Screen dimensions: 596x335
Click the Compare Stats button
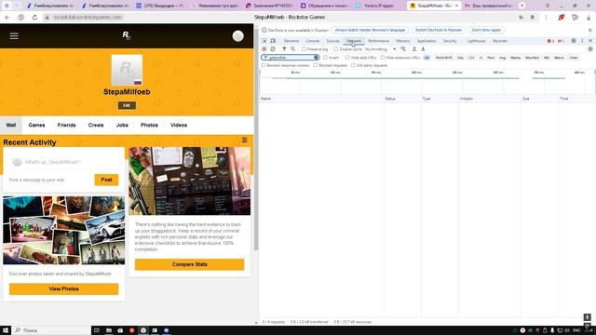click(x=189, y=264)
